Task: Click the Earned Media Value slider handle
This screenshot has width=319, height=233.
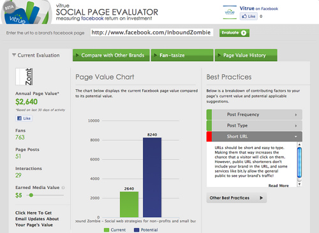Action: click(31, 195)
